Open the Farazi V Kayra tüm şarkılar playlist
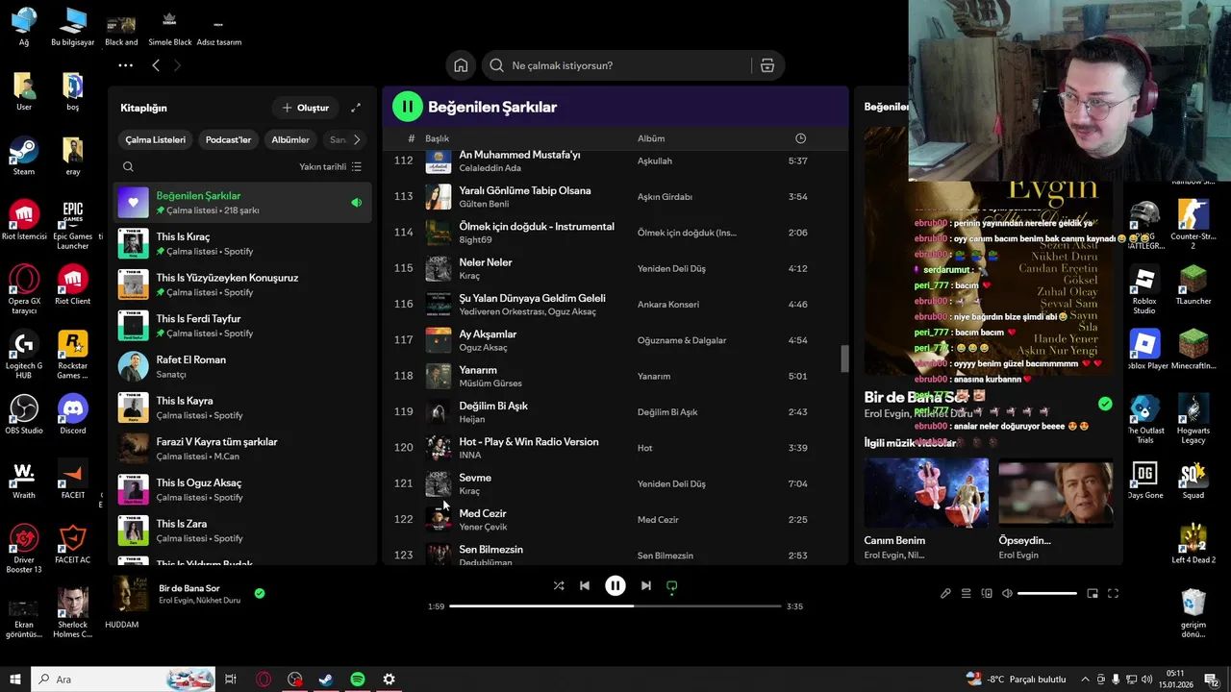 [x=242, y=448]
